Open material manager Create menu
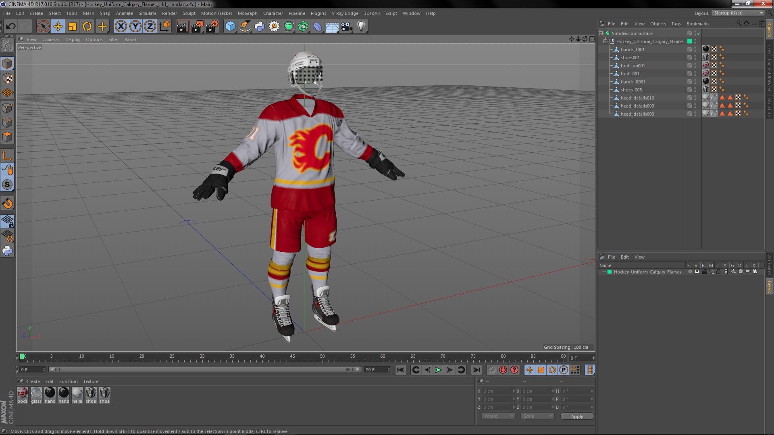 coord(33,381)
